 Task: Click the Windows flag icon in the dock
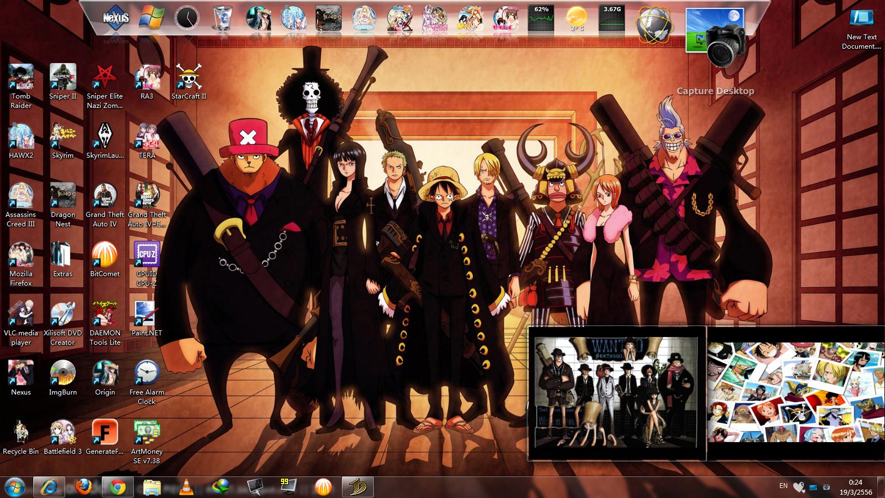point(151,18)
